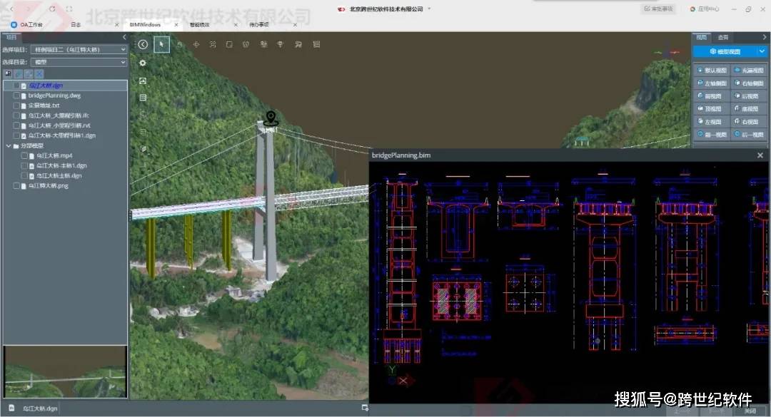Check the bridgePlanning.dwg checkbox
The width and height of the screenshot is (771, 417).
(16, 96)
